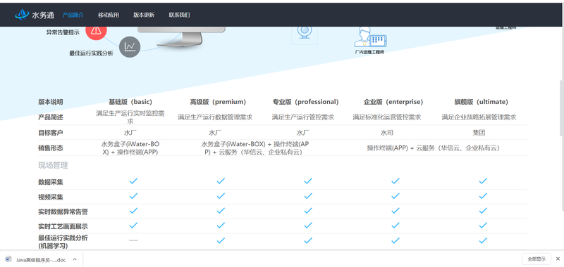564x267 pixels.
Task: Click the 视频采集 checkmark under 高级版
Action: 221,196
